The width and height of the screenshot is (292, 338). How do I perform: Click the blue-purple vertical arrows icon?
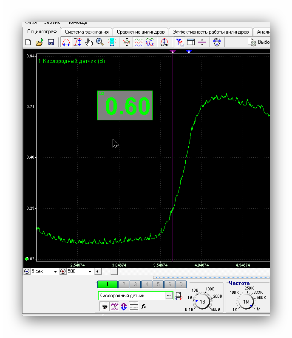point(124,306)
